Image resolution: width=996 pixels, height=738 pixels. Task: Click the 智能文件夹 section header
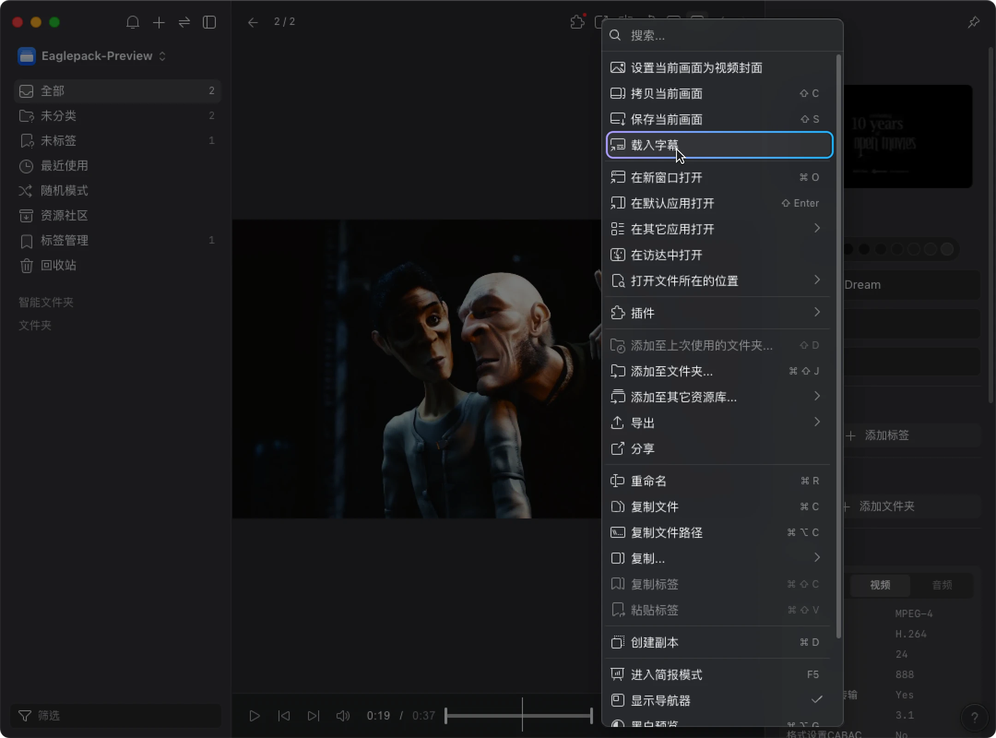46,302
